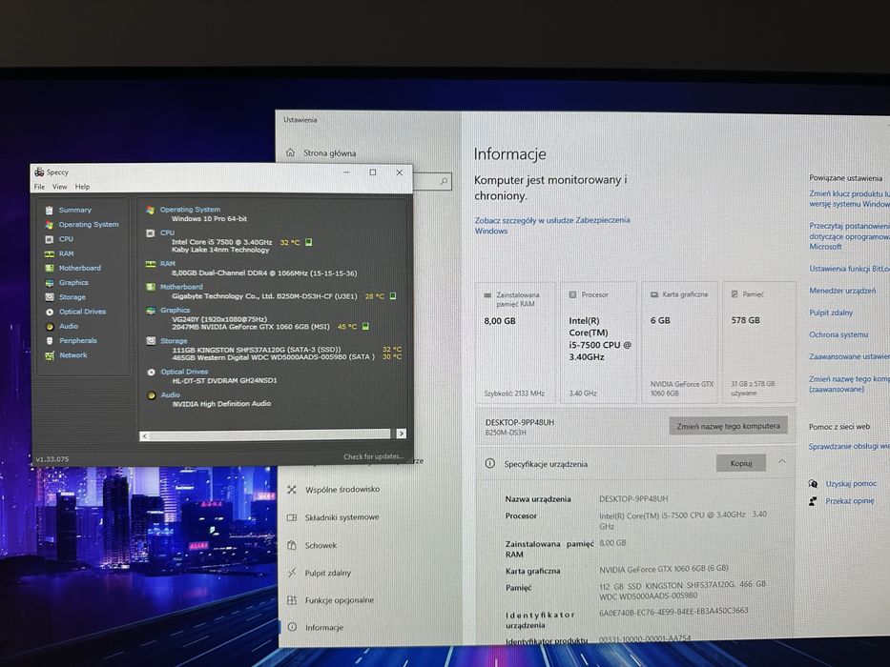Select Peripherals mouse icon in Speccy sidebar
Viewport: 890px width, 667px height.
point(50,341)
